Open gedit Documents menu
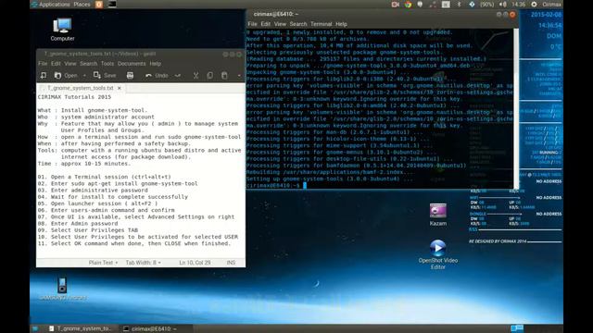 pyautogui.click(x=132, y=64)
